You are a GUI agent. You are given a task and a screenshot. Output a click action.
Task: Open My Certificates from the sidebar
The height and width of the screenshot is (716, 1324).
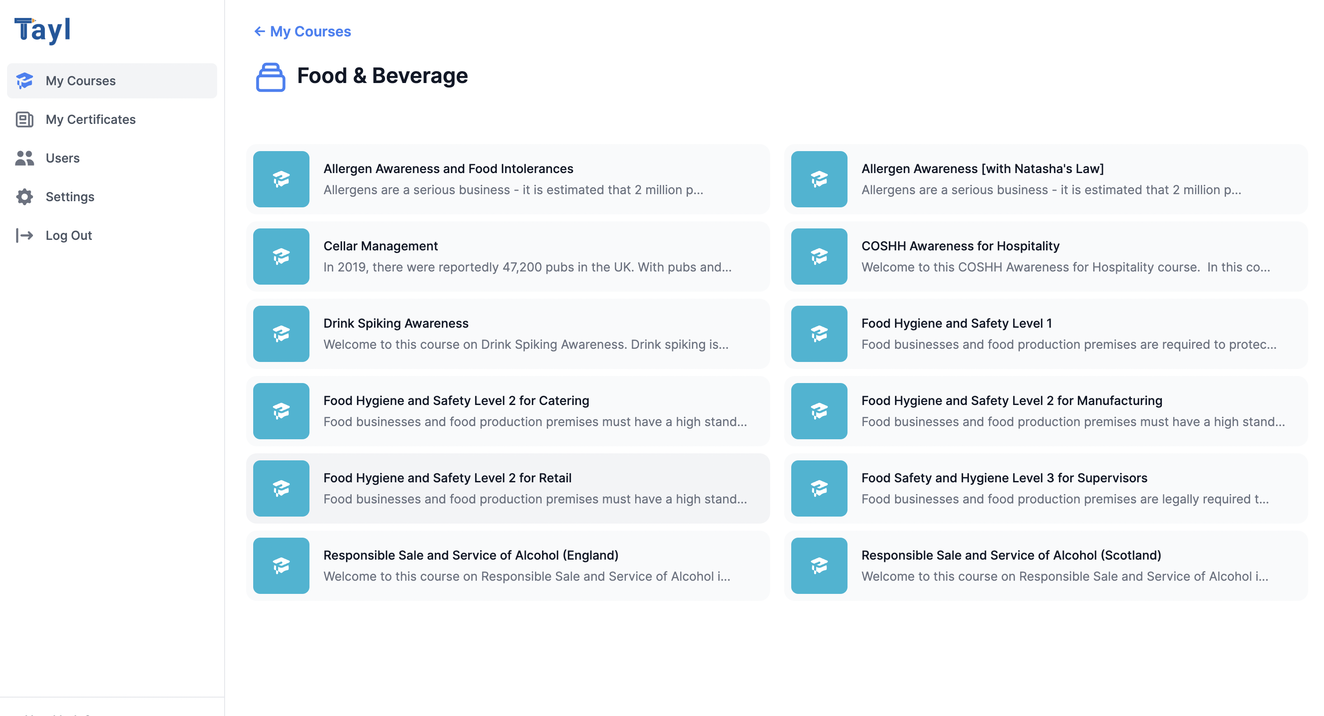point(91,119)
